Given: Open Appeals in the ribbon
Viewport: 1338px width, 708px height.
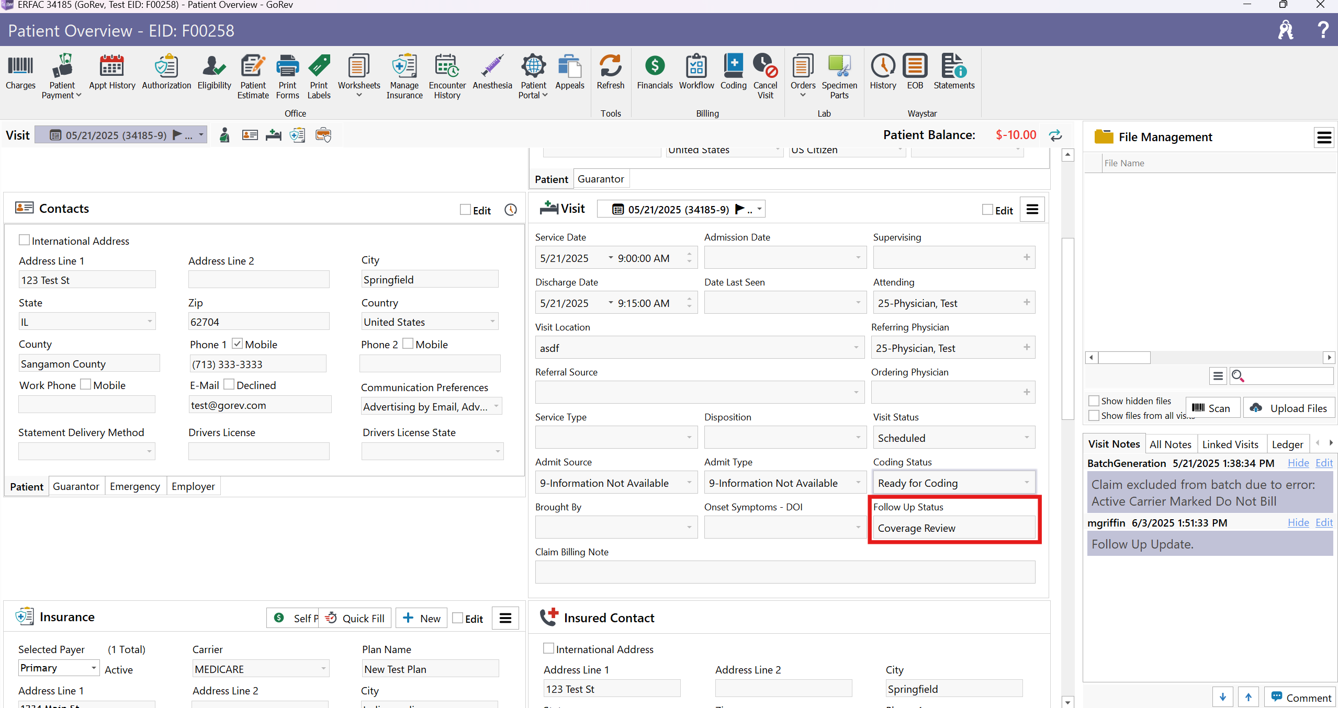Looking at the screenshot, I should click(569, 72).
